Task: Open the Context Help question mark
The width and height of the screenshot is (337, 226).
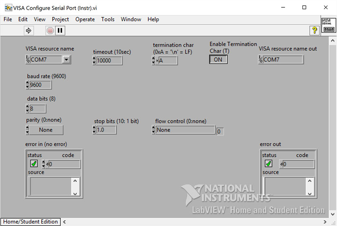Action: [315, 31]
